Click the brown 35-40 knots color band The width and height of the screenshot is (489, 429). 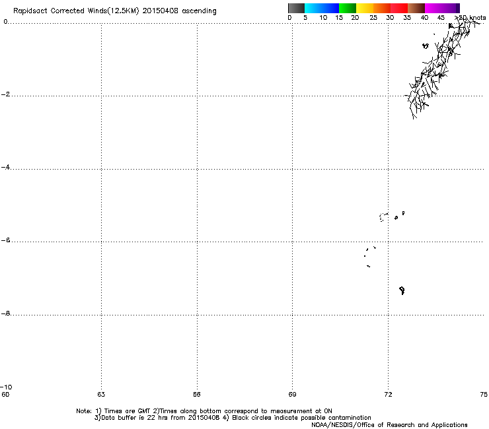tap(416, 8)
